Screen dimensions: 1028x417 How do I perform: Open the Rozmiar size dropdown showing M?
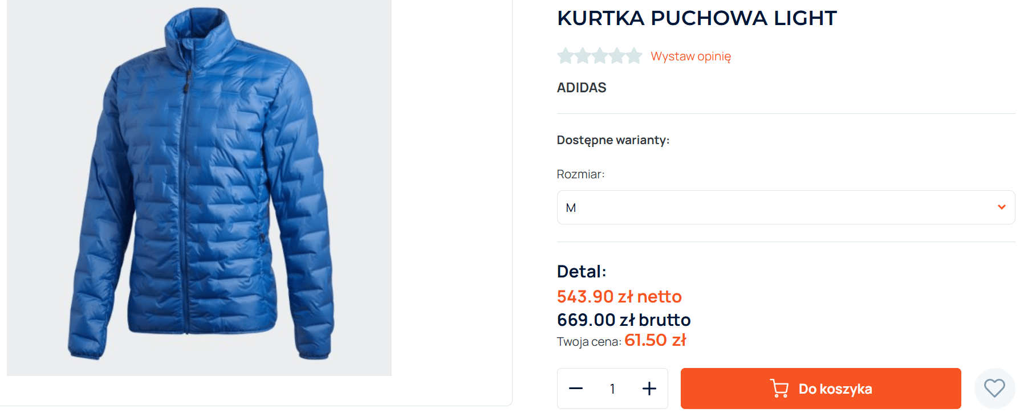786,207
